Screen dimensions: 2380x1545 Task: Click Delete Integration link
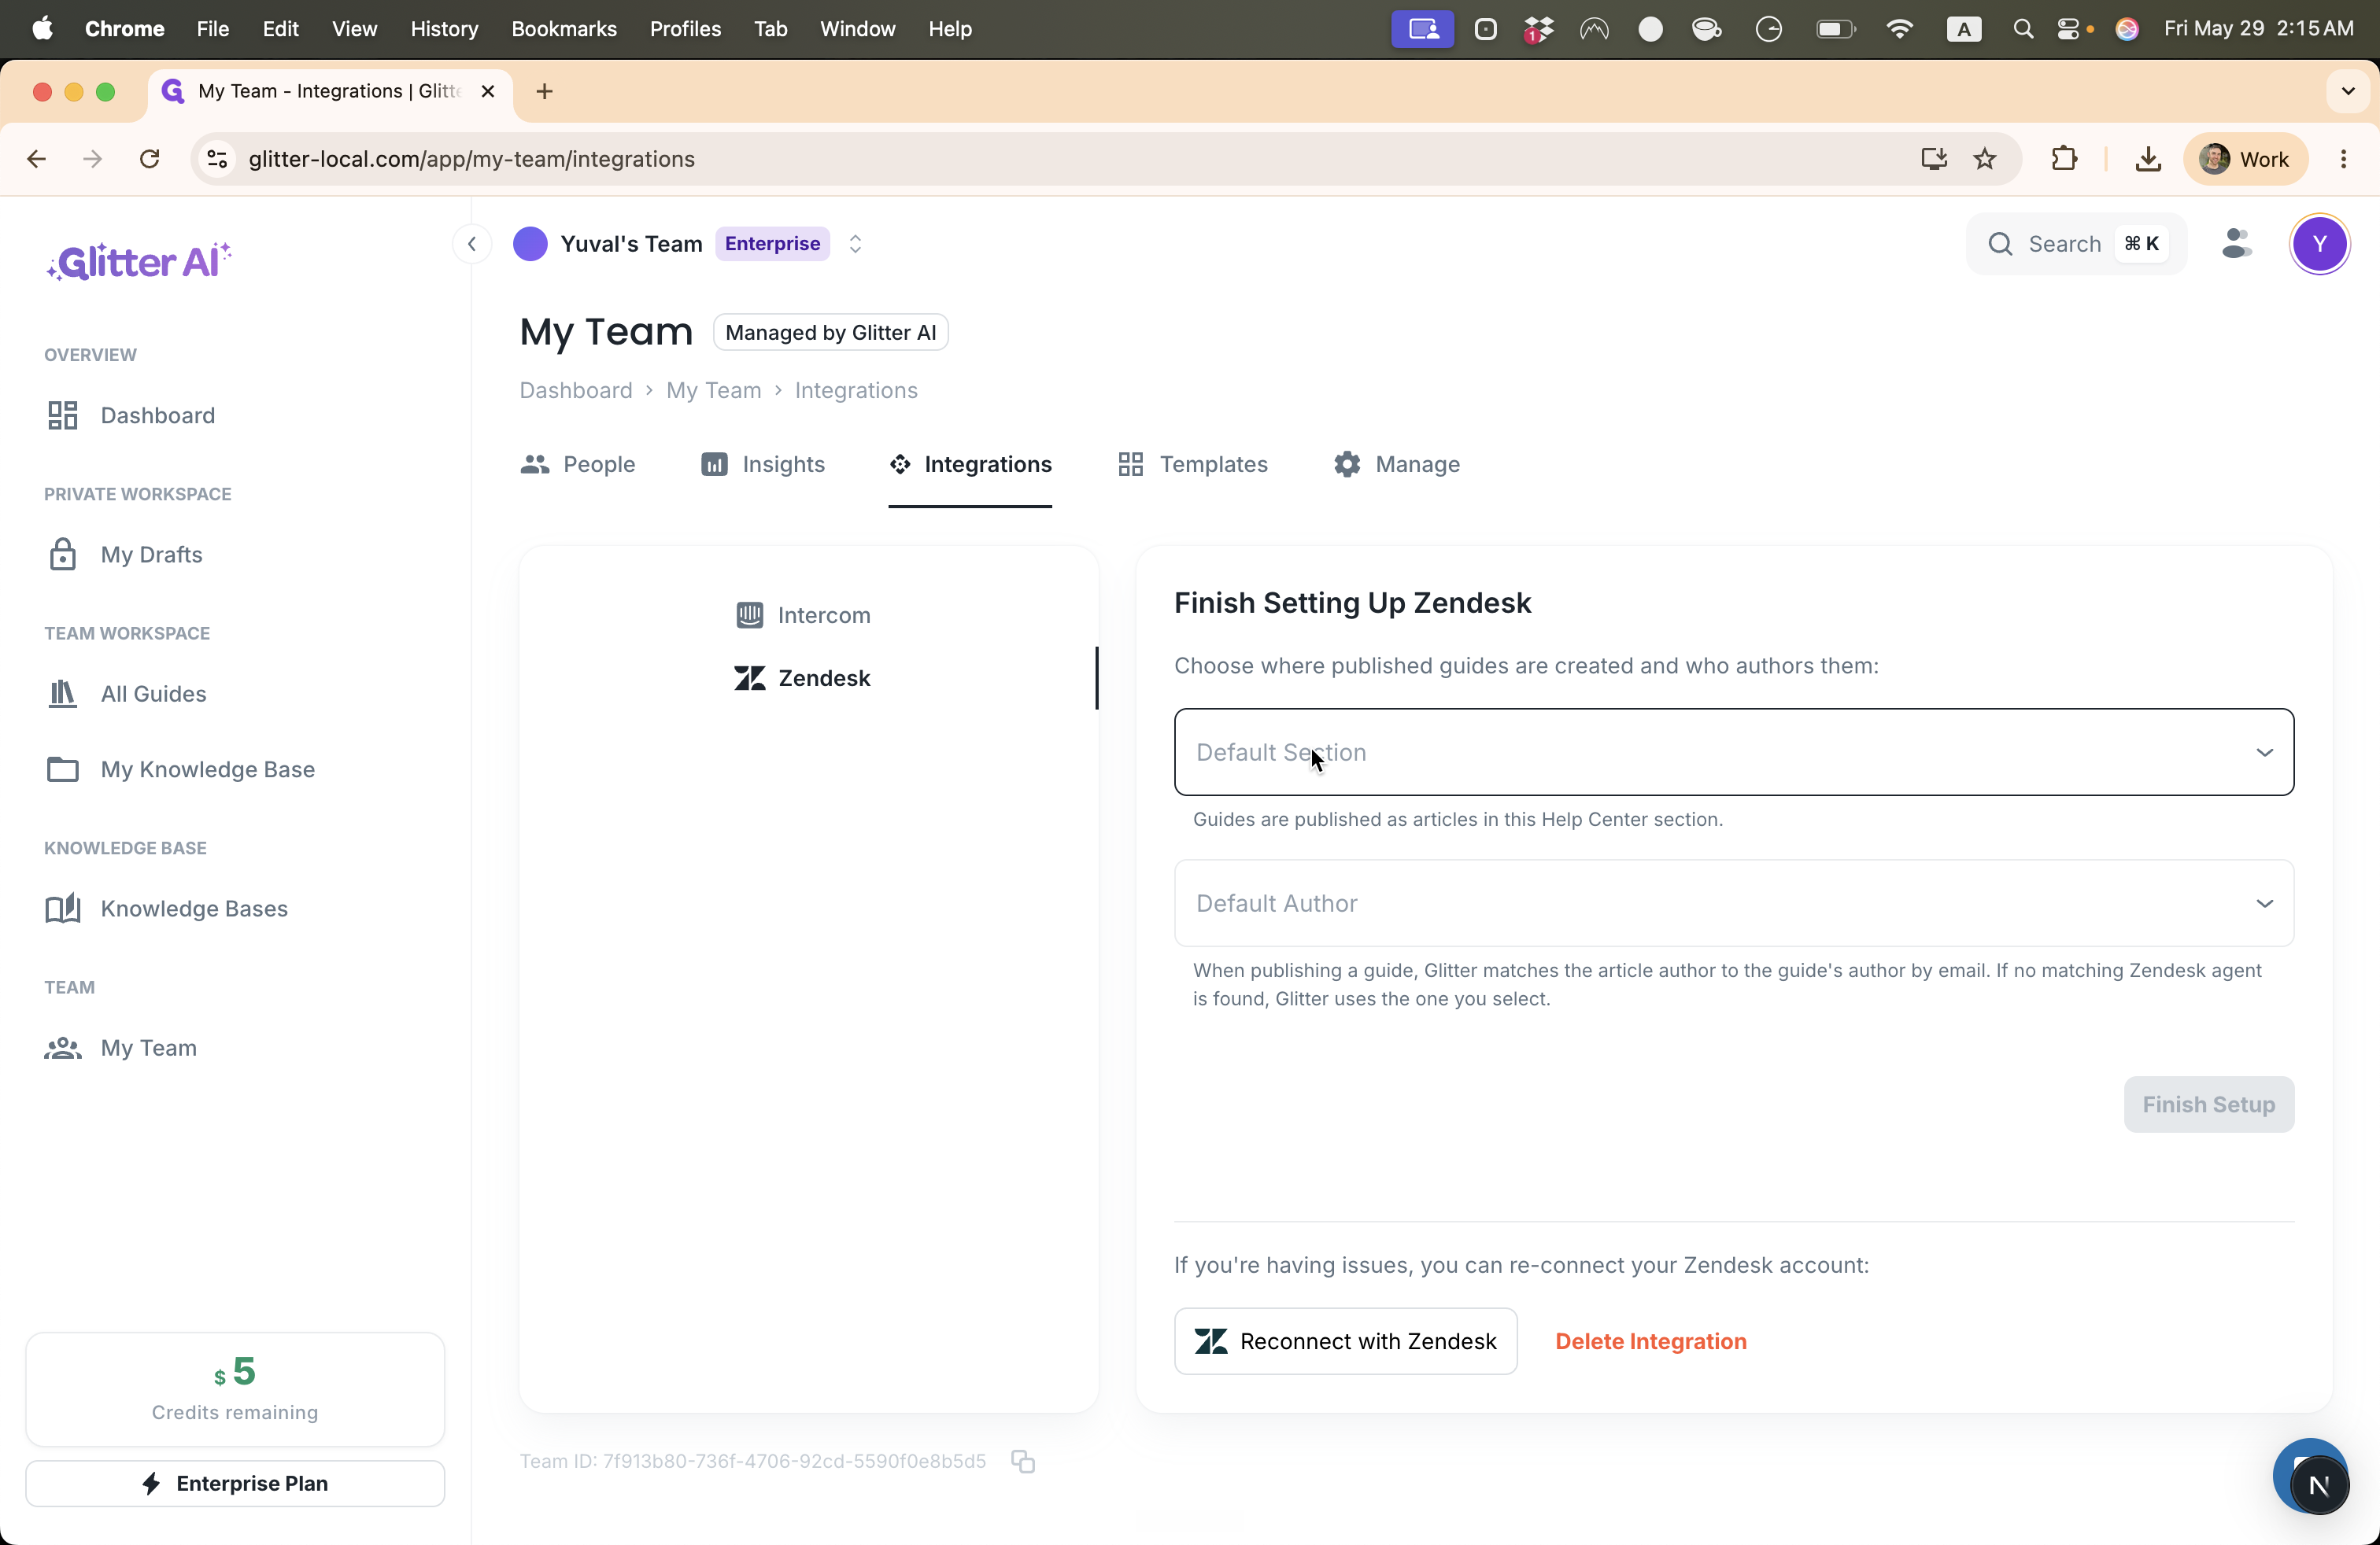[1651, 1341]
